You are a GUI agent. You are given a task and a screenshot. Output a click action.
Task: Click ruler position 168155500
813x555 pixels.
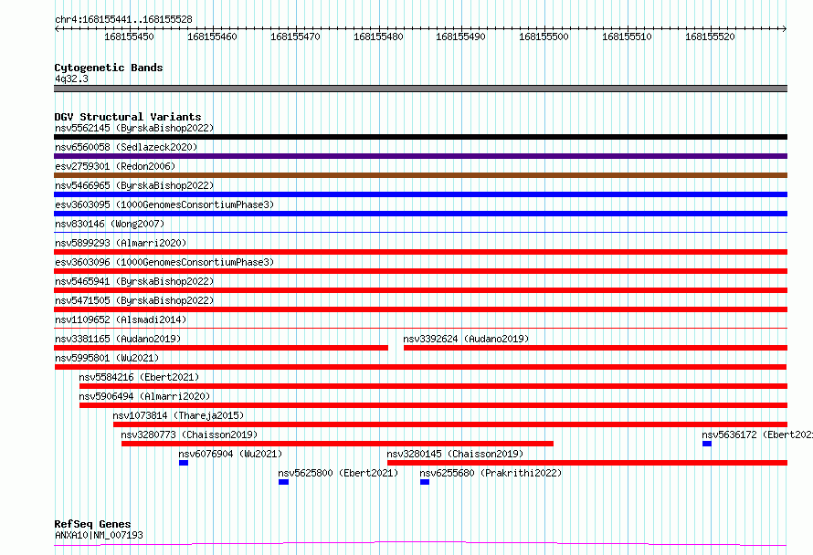pos(544,37)
